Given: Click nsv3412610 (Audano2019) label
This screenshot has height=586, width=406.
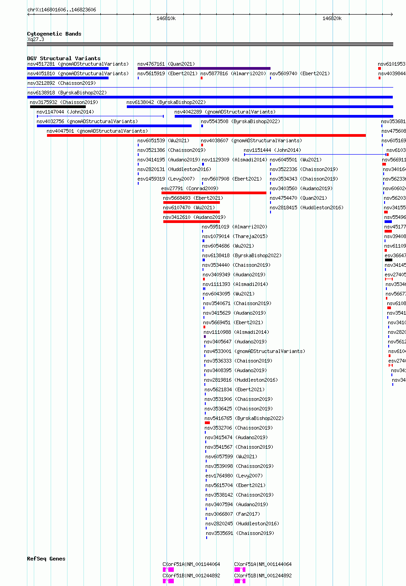Looking at the screenshot, I should click(x=195, y=217).
